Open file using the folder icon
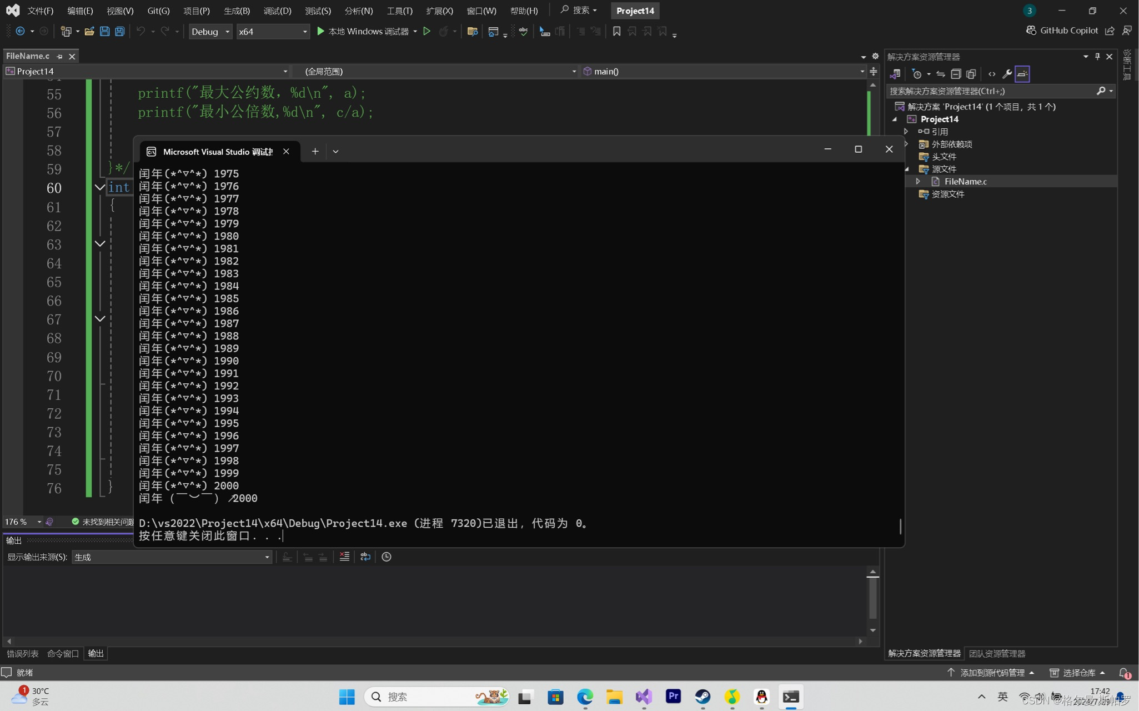 [x=89, y=32]
